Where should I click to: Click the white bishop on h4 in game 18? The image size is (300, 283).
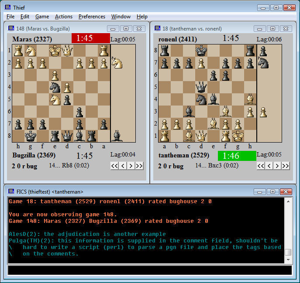[x=250, y=99]
